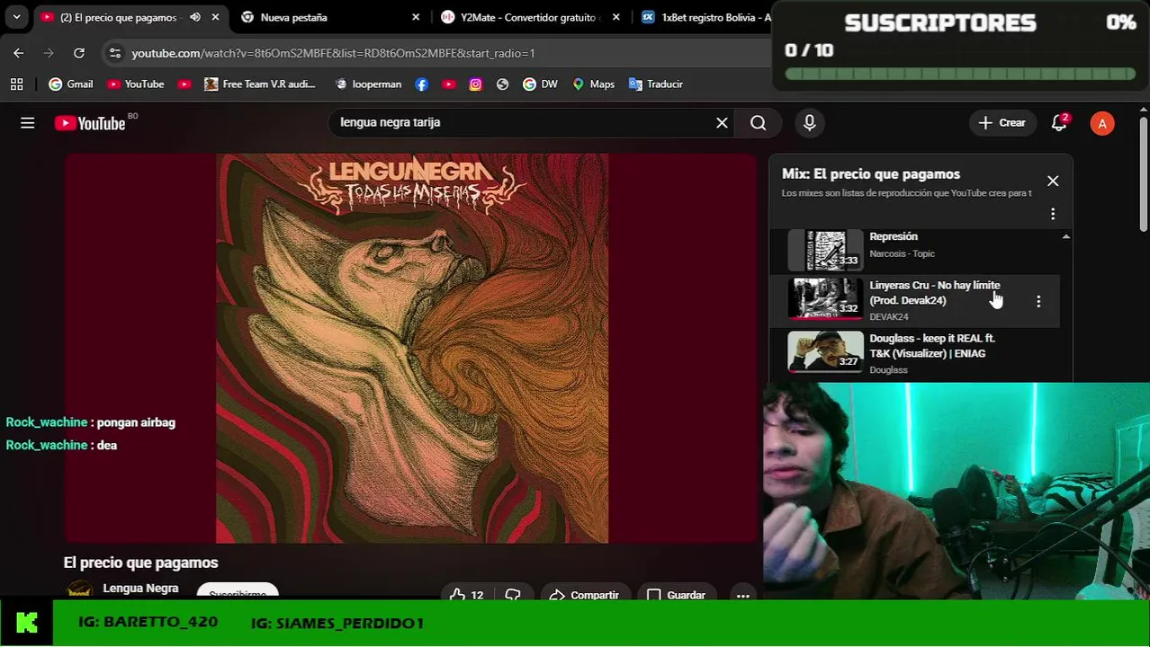Open the Lengua Negra channel avatar

80,589
